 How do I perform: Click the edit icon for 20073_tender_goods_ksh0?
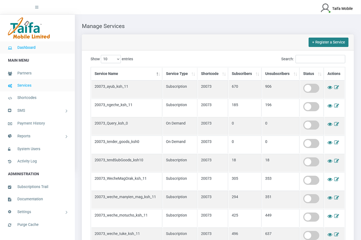pos(336,142)
